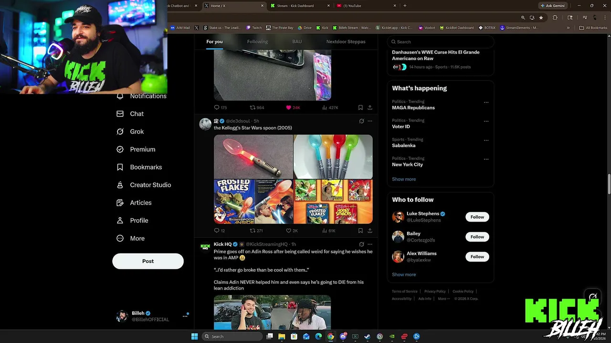Switch to the Nextdoor Steppas tab
This screenshot has height=343, width=611.
(346, 41)
